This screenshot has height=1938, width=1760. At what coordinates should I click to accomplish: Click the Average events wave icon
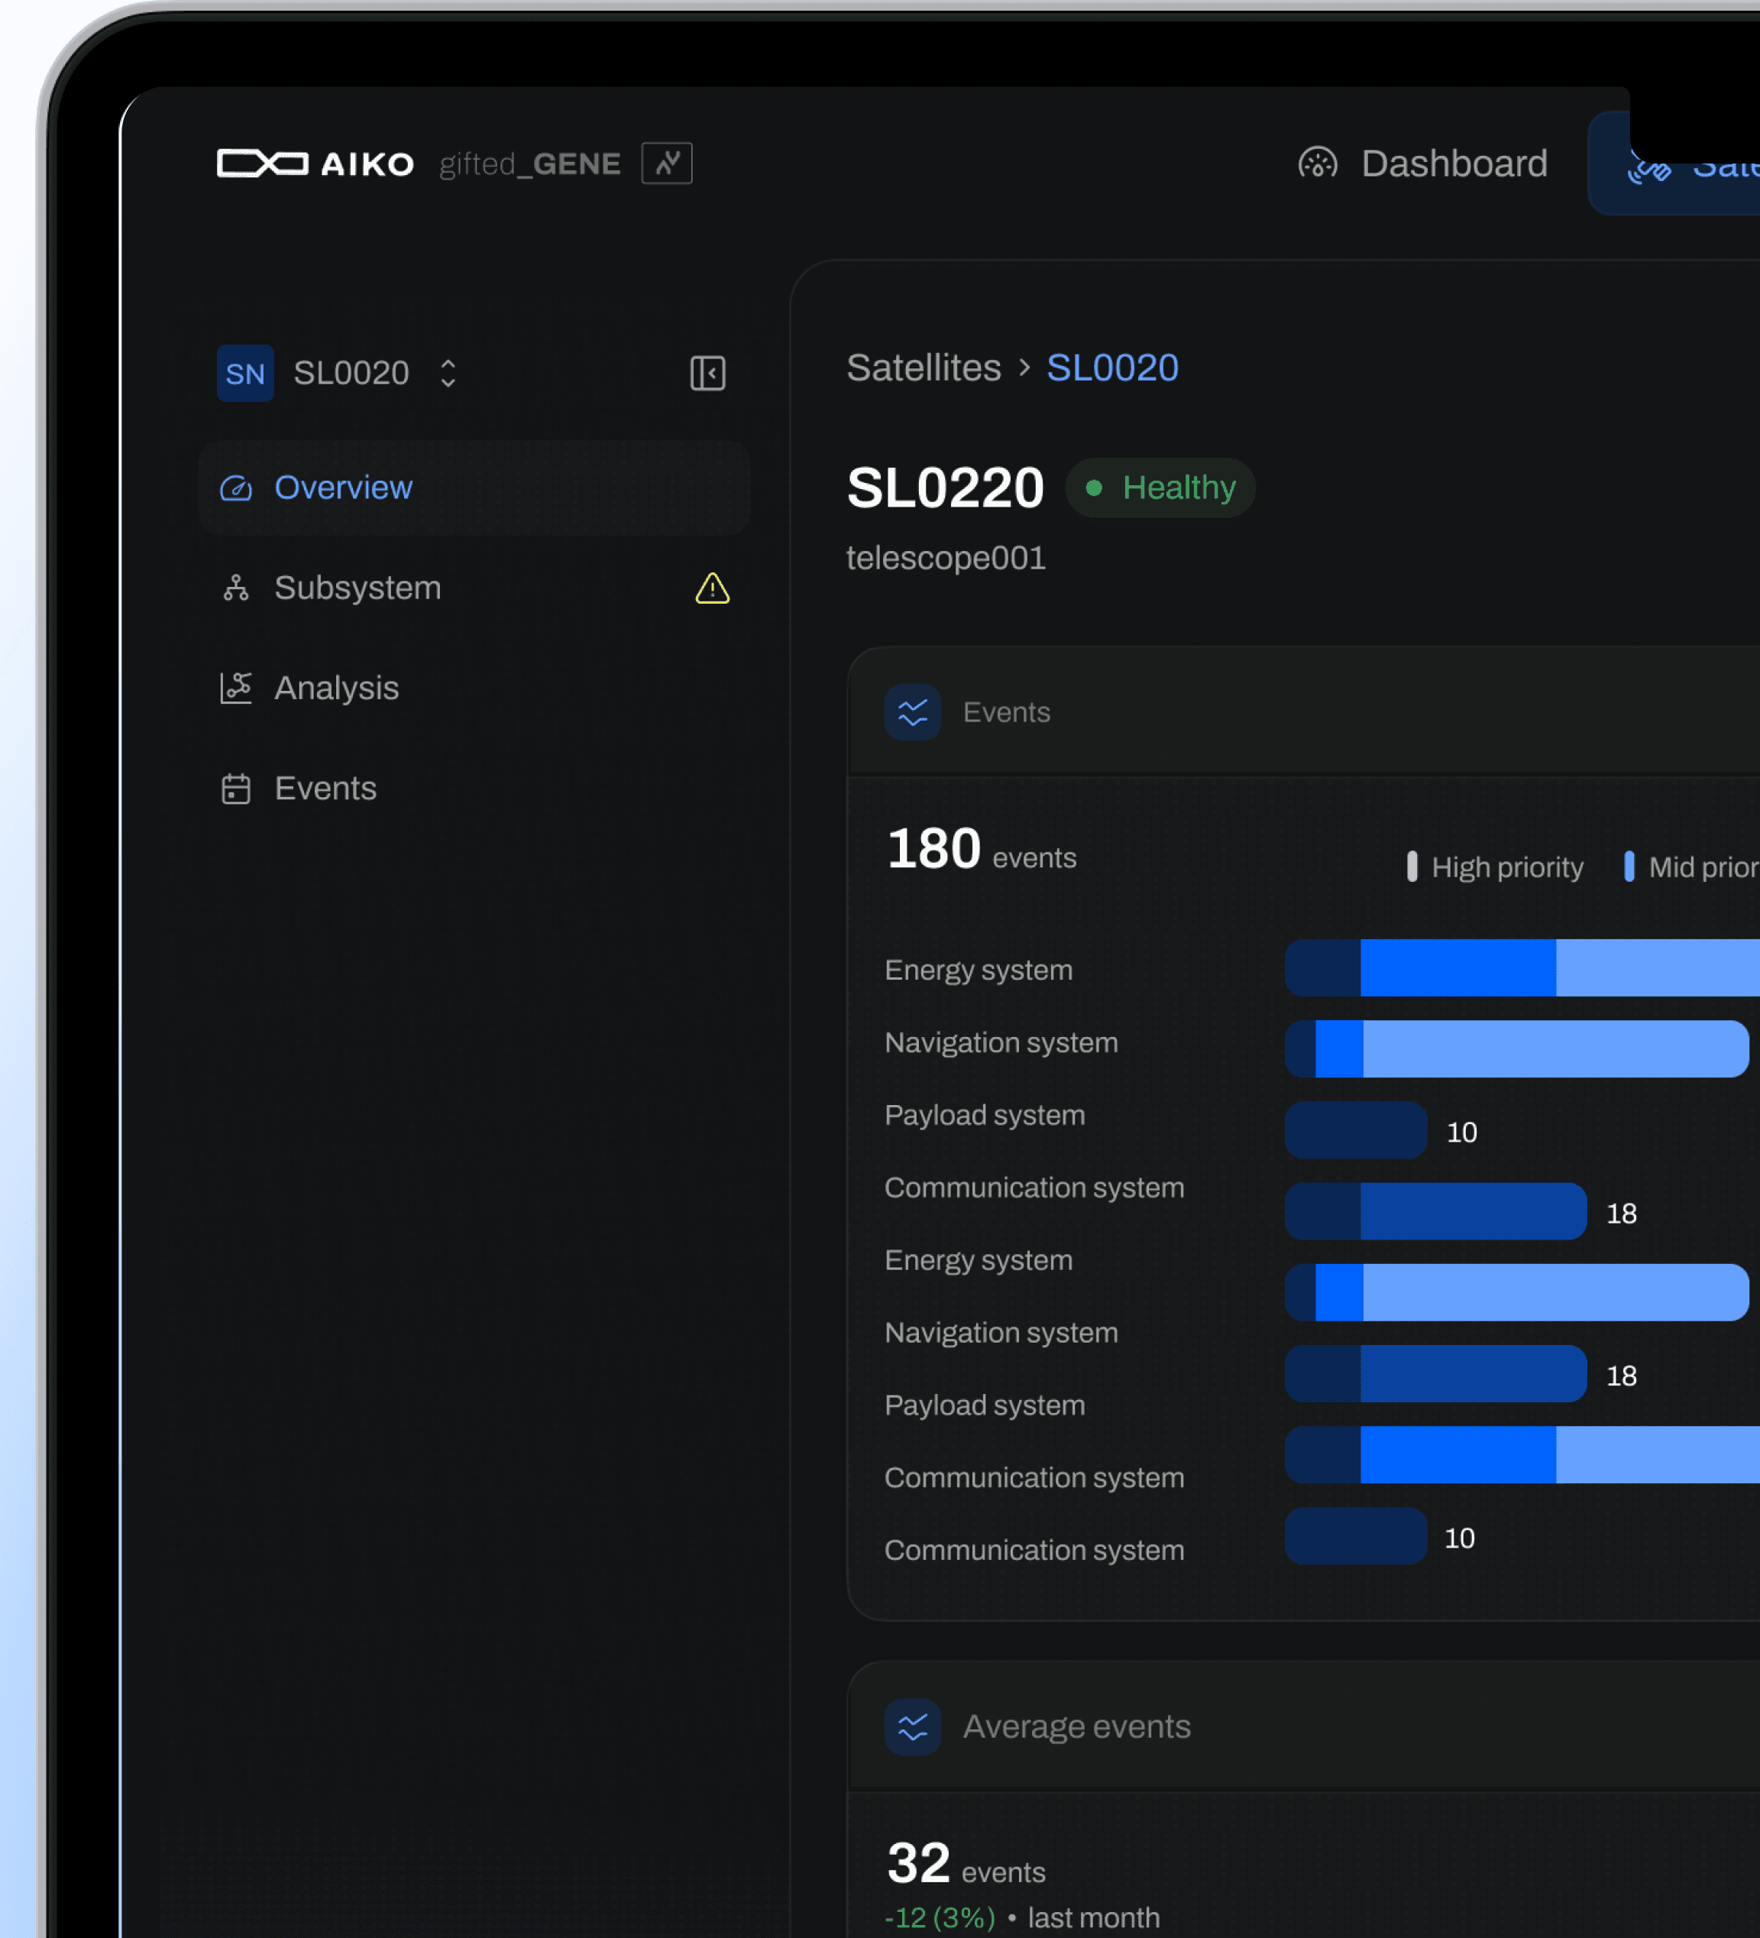(912, 1726)
